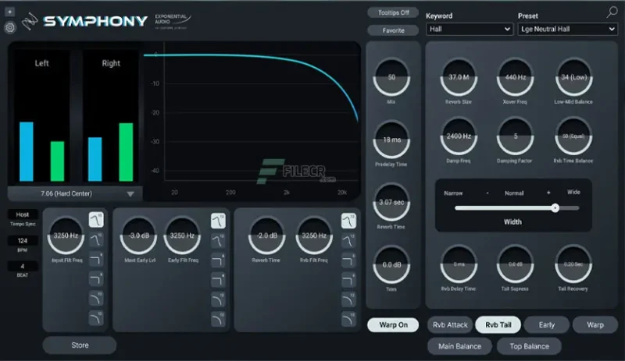625x361 pixels.
Task: Expand the 7.06 (Hard Center) channel menu
Action: coord(75,194)
